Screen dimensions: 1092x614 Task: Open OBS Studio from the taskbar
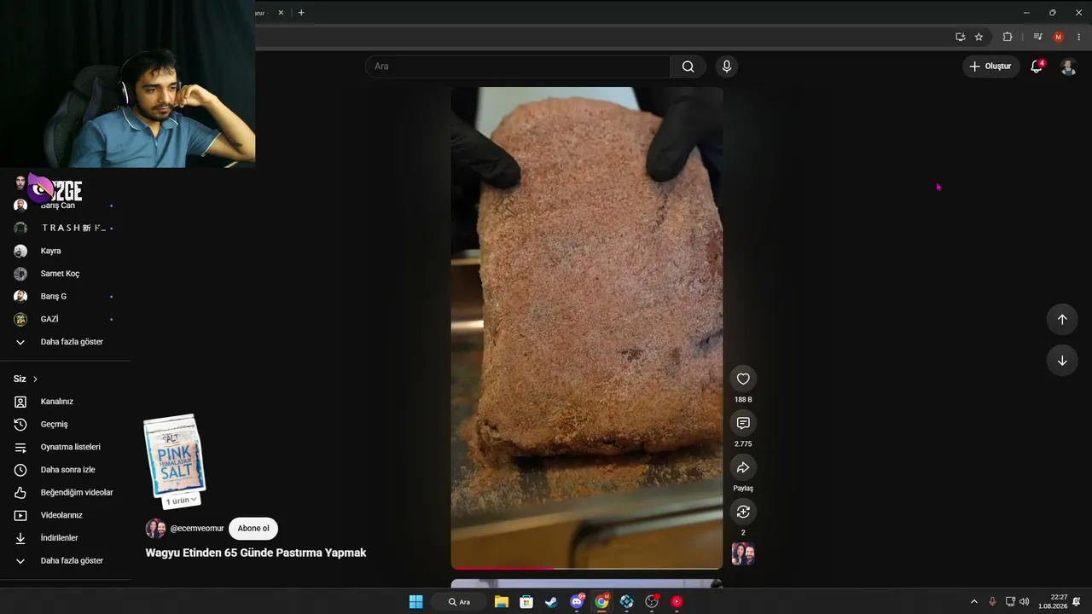652,602
